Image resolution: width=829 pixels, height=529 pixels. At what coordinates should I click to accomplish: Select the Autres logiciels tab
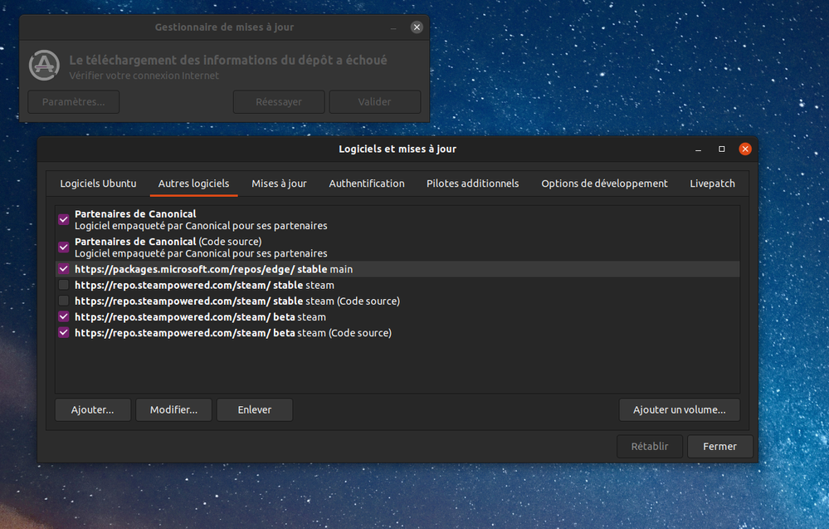click(x=193, y=184)
